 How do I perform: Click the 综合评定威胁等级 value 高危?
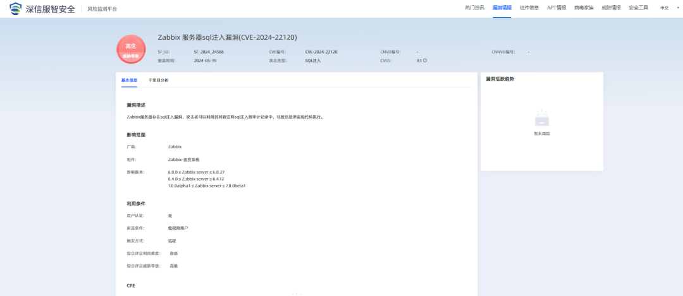click(173, 266)
